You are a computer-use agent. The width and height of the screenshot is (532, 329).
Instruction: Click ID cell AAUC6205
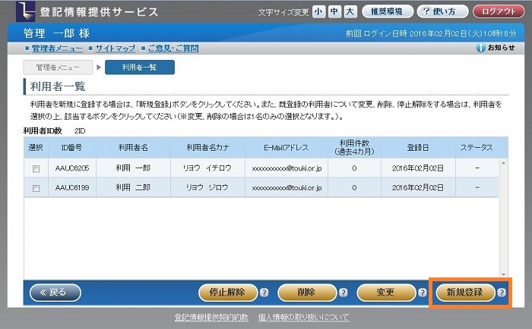(x=72, y=168)
